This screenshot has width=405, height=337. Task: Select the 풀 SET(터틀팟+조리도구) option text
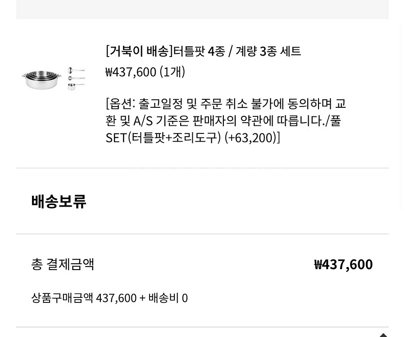(163, 137)
